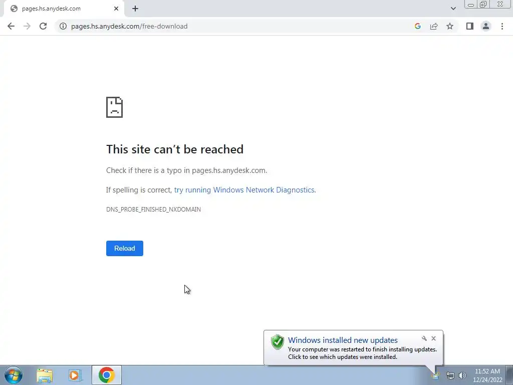Open the Windows Start menu
Screen dimensions: 513x385
point(14,375)
